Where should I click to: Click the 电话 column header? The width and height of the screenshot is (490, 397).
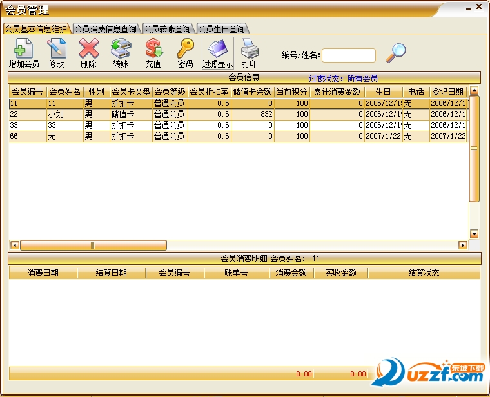click(x=416, y=92)
